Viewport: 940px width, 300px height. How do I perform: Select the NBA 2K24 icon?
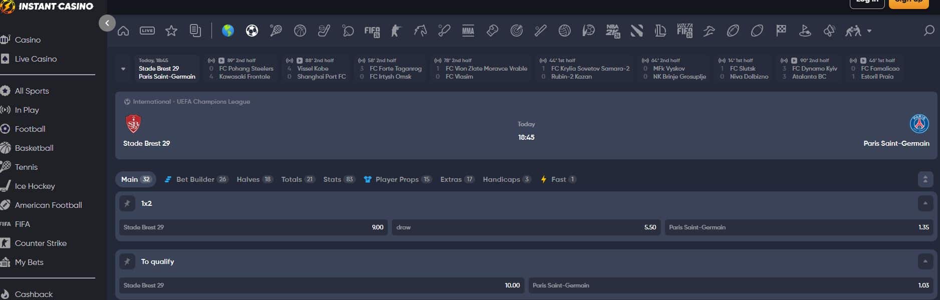(613, 31)
